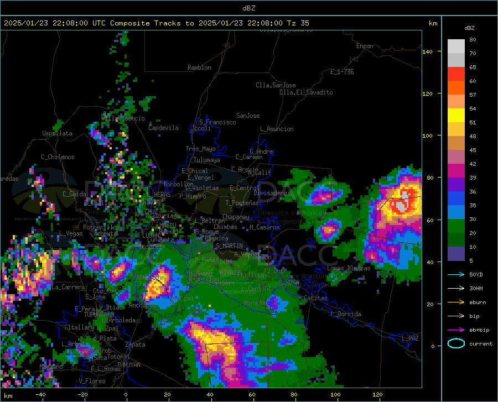Click the Catitas place label
The height and width of the screenshot is (402, 498).
316,298
